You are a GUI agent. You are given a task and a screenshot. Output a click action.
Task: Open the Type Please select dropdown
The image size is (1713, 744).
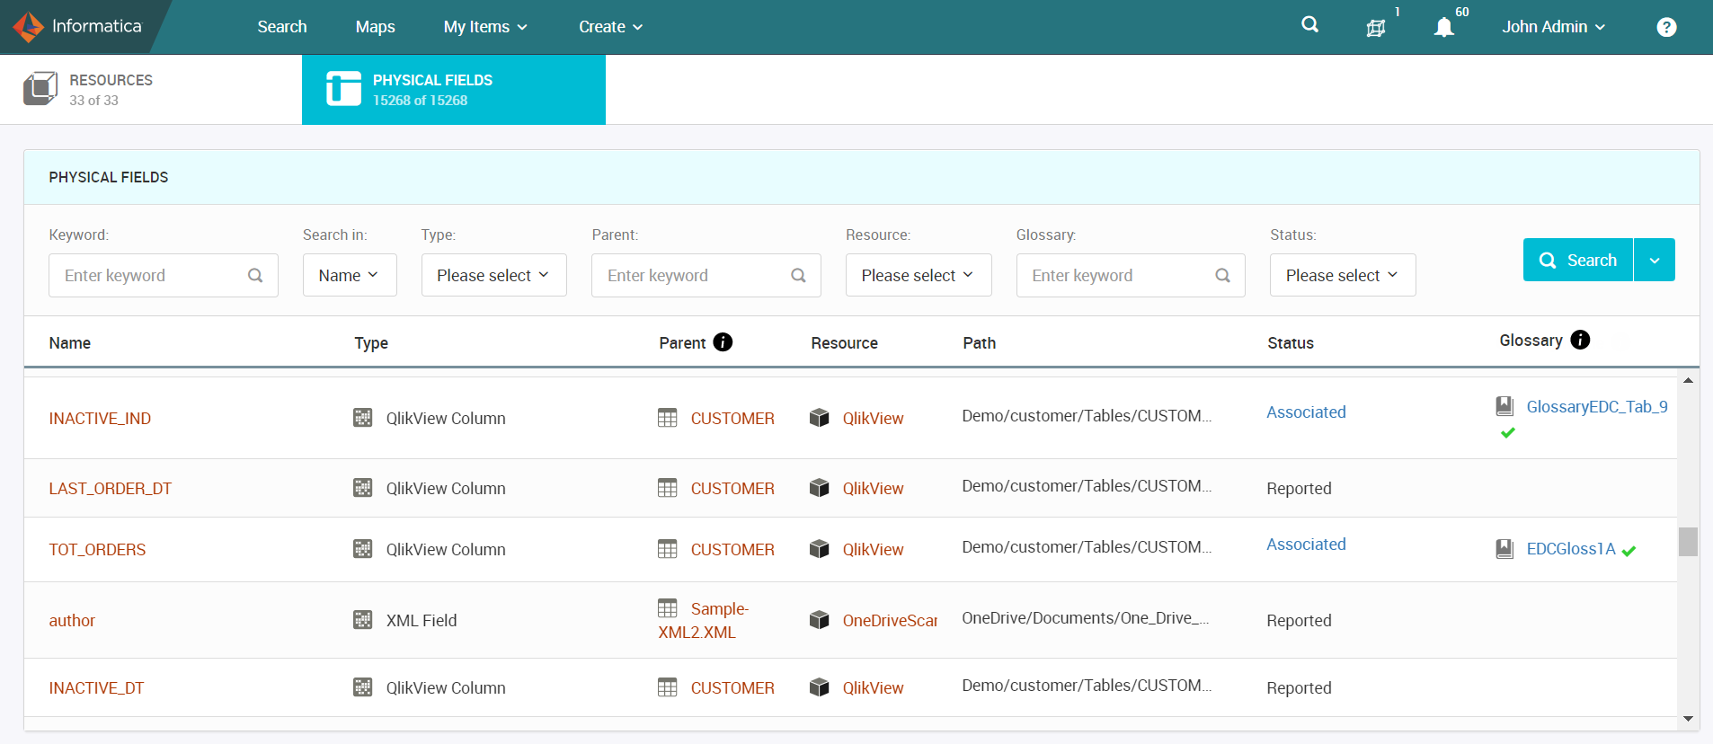[494, 275]
